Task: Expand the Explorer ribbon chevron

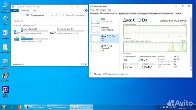Action: pyautogui.click(x=83, y=11)
